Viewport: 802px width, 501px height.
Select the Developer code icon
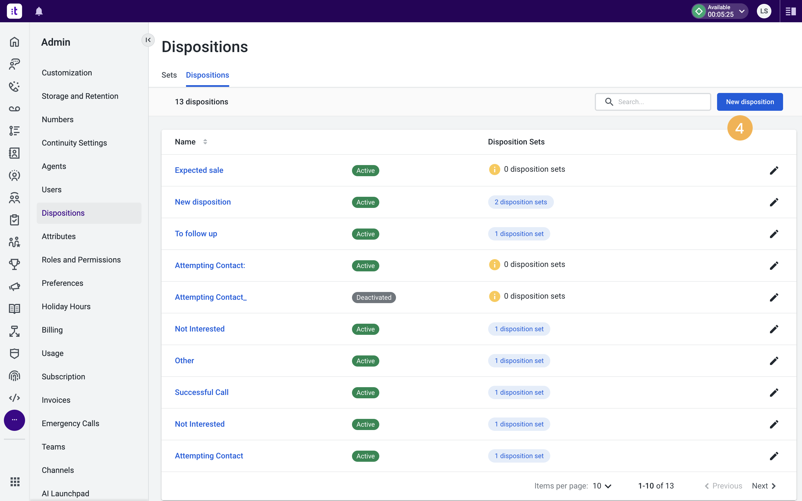[14, 398]
